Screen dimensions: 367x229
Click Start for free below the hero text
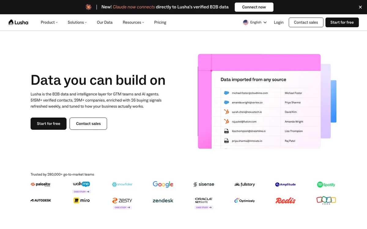[48, 124]
